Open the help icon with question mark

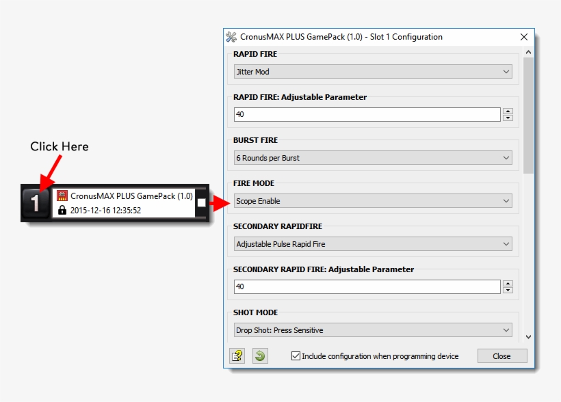click(237, 356)
